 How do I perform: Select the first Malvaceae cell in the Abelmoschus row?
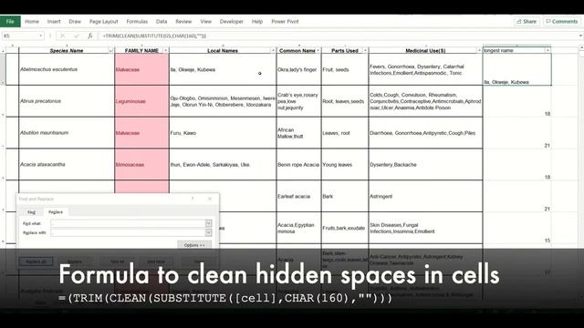142,69
